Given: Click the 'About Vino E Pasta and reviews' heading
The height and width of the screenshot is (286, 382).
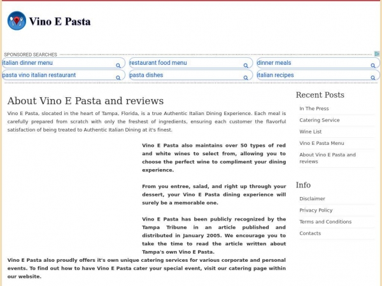Looking at the screenshot, I should point(85,100).
